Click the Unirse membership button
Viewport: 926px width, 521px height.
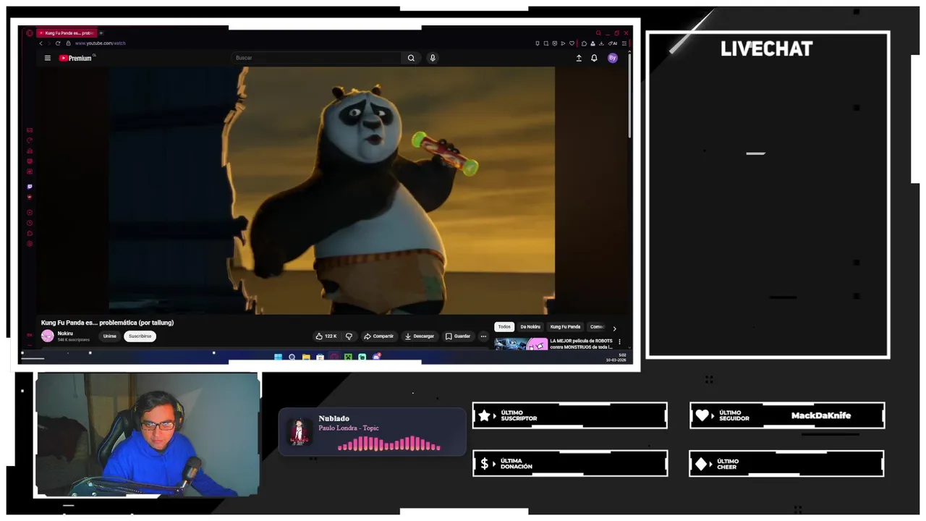coord(109,336)
